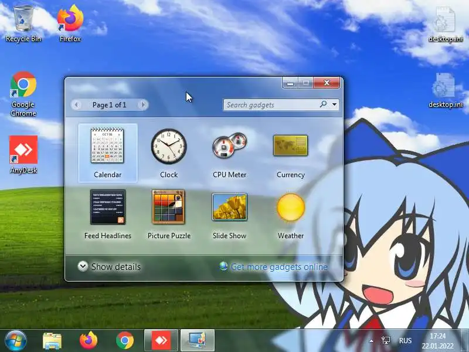Screen dimensions: 469x352
Task: Click the Show desktop button
Action: (x=464, y=341)
